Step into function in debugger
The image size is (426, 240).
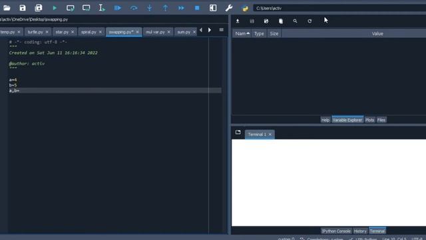click(149, 8)
